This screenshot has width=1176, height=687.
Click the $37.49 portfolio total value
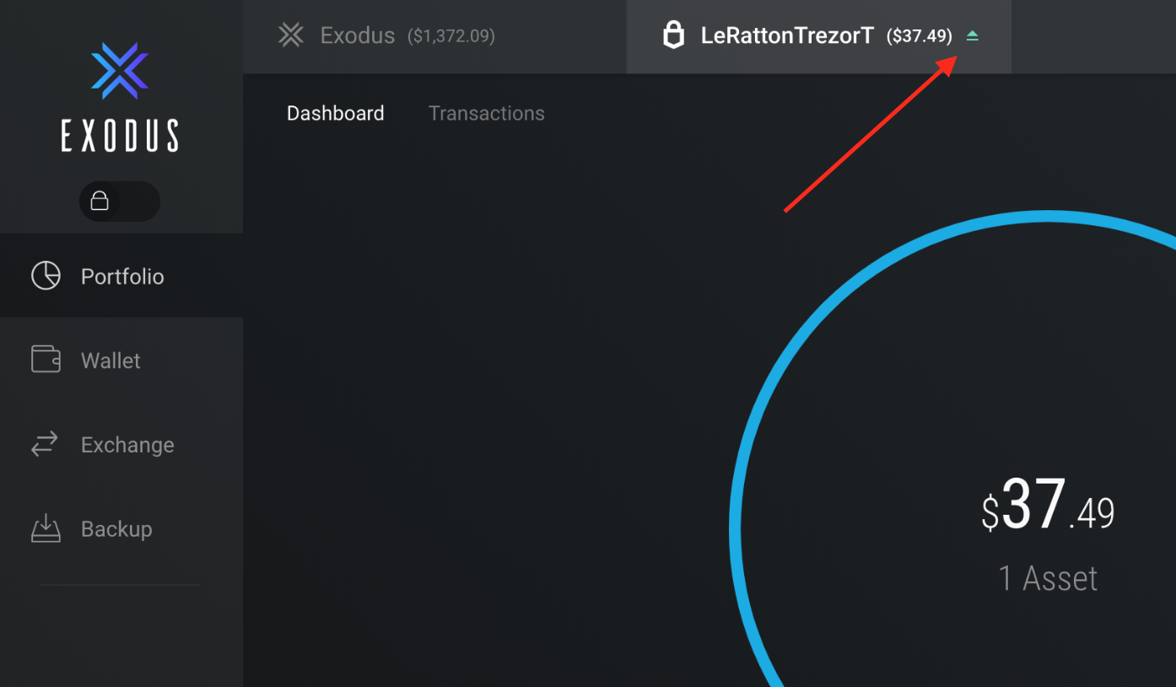click(1048, 506)
